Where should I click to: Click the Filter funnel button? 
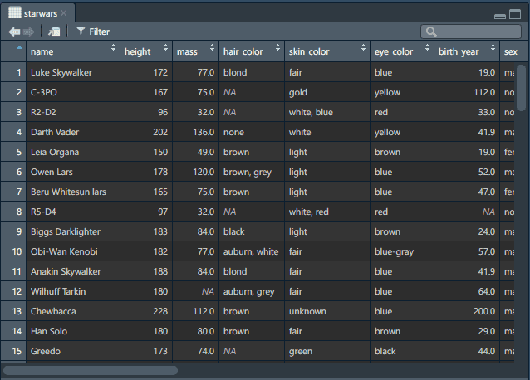[92, 32]
